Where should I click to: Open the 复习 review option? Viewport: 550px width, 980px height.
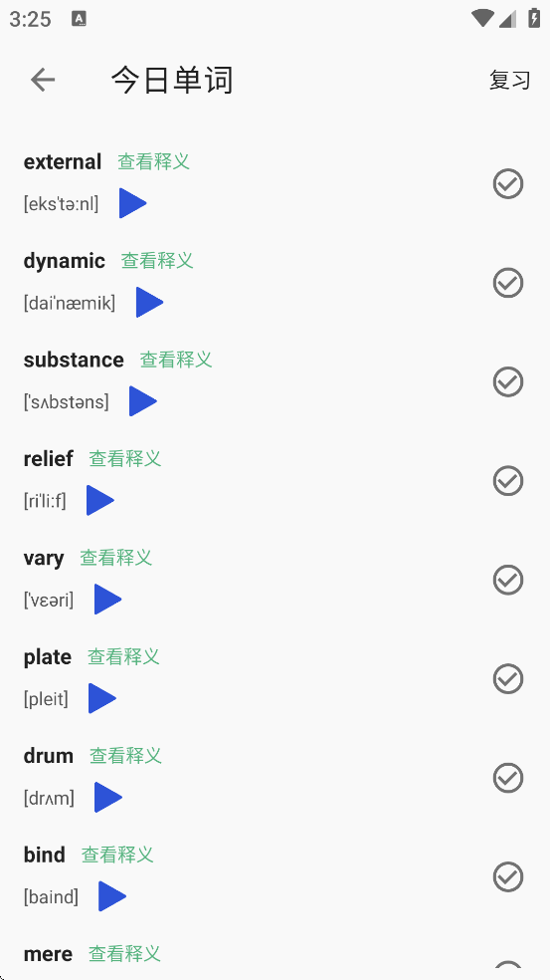(510, 81)
